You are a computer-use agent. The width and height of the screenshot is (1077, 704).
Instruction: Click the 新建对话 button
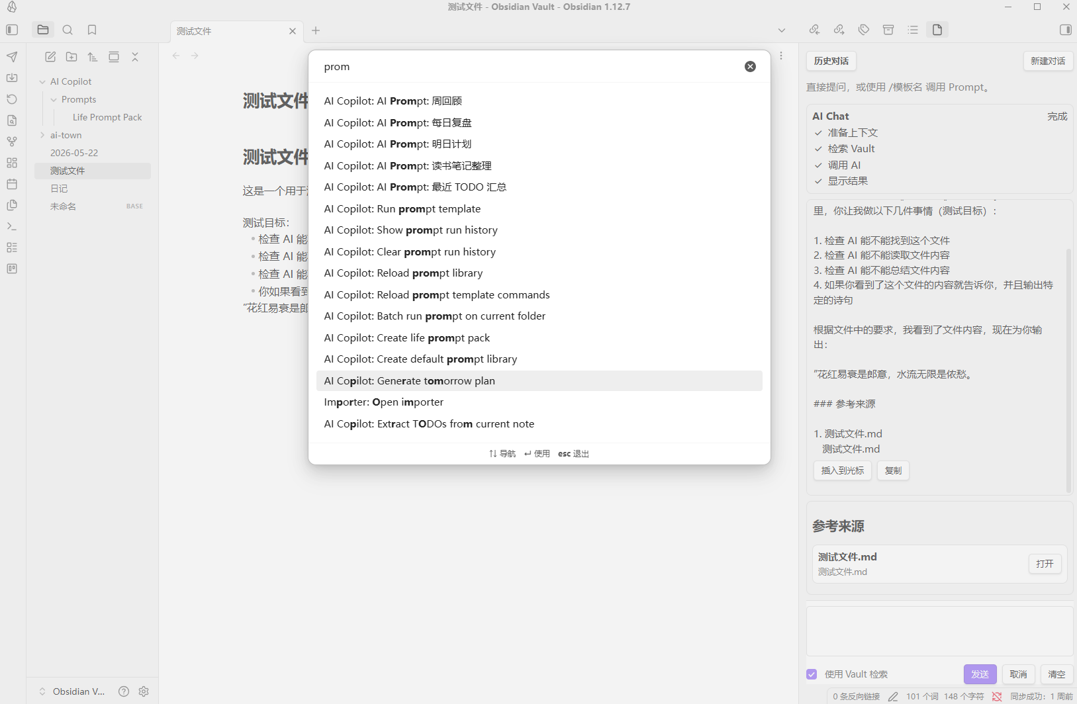click(1048, 61)
